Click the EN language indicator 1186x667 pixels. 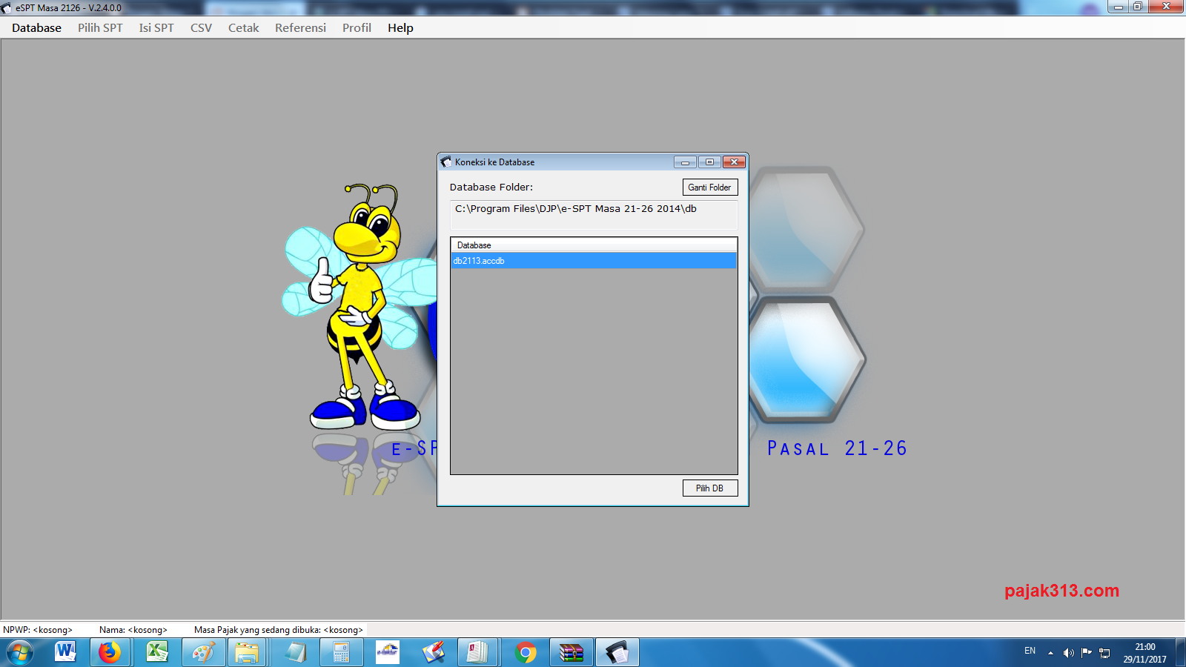tap(1030, 651)
